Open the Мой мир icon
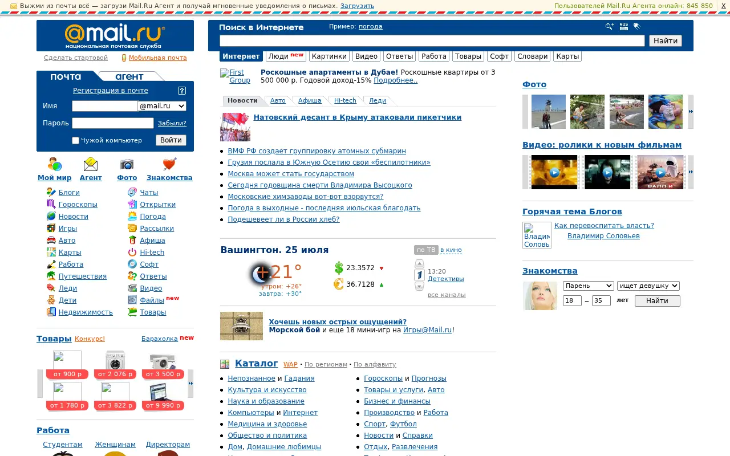Image resolution: width=730 pixels, height=456 pixels. (x=55, y=164)
